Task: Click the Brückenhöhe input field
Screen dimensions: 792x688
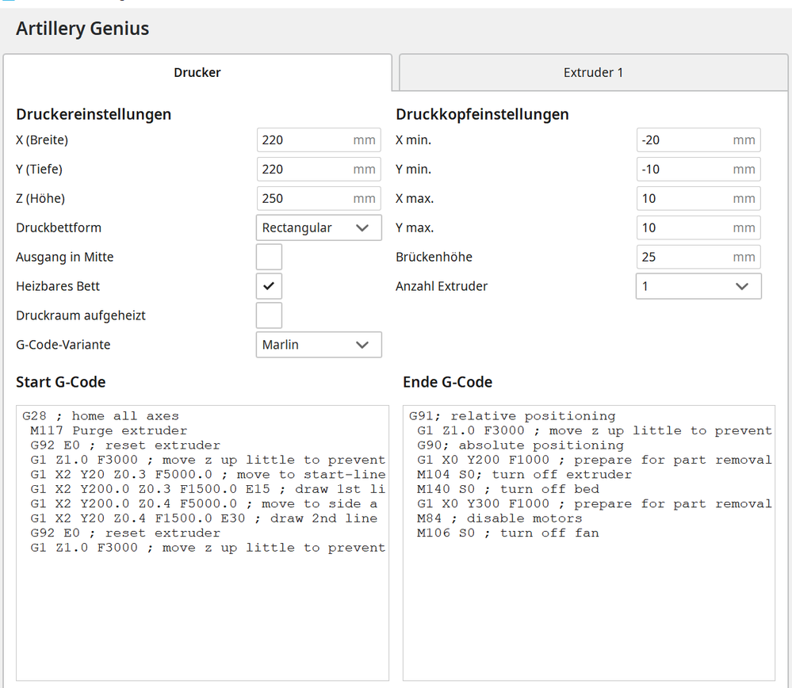Action: pos(698,257)
